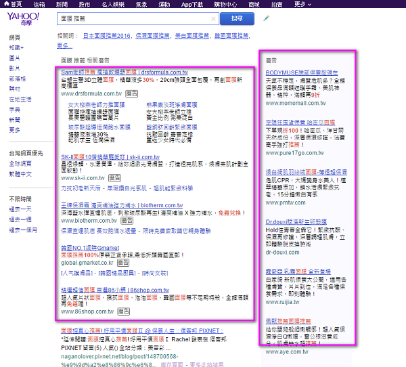The image size is (406, 367).
Task: Go to 股市 in the top bar
Action: tap(85, 5)
